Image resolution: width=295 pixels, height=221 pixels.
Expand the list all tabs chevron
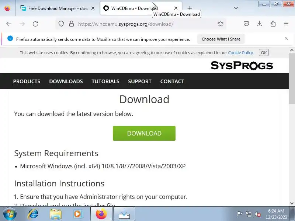236,8
